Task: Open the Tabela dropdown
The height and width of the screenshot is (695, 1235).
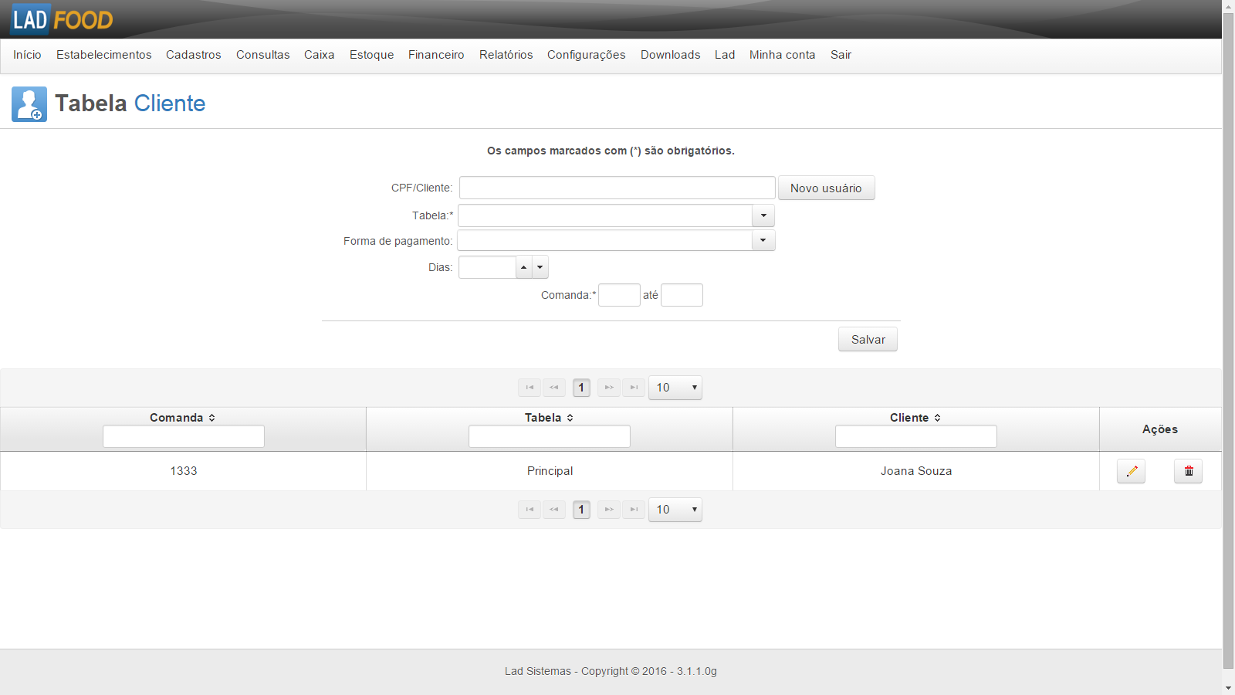Action: (x=763, y=215)
